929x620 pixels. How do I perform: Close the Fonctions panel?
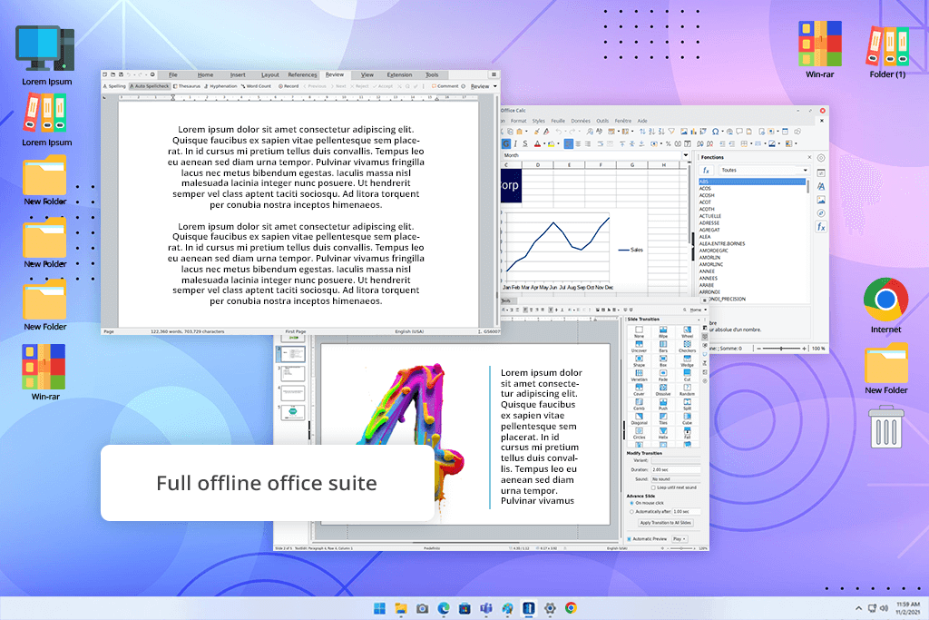[809, 157]
